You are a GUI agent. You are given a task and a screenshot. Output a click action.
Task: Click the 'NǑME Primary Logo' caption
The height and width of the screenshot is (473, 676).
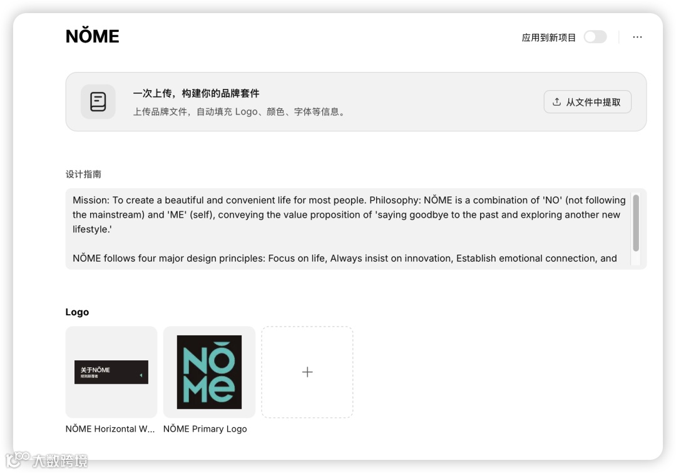[x=205, y=429]
